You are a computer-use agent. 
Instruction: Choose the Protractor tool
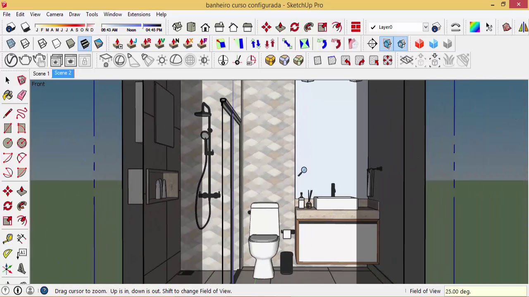point(7,253)
